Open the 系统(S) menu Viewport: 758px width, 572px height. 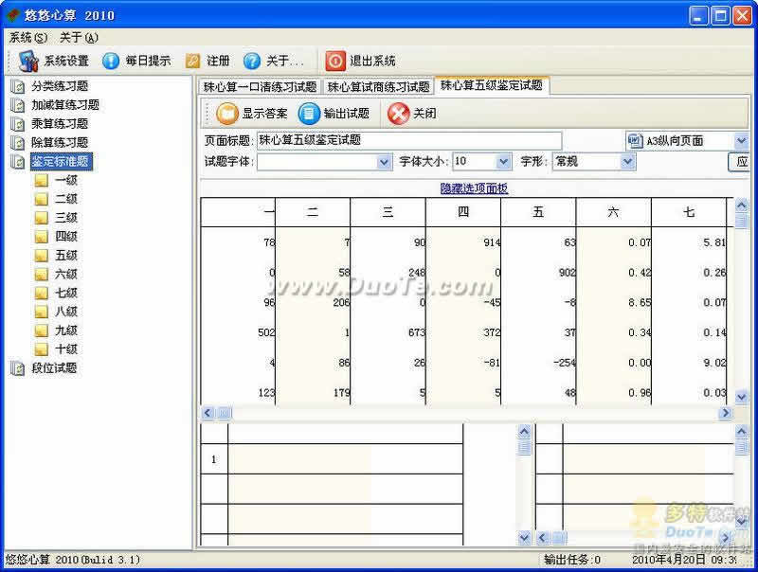(28, 38)
